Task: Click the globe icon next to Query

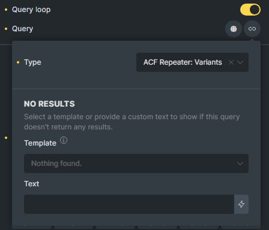Action: coord(234,29)
